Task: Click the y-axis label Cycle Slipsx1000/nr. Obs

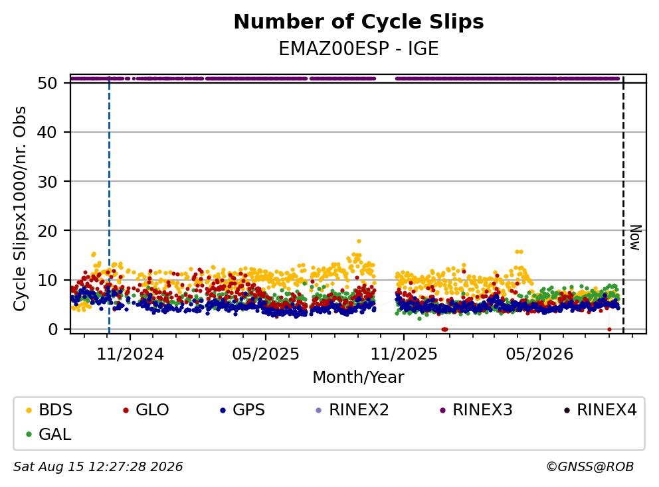Action: pyautogui.click(x=20, y=208)
